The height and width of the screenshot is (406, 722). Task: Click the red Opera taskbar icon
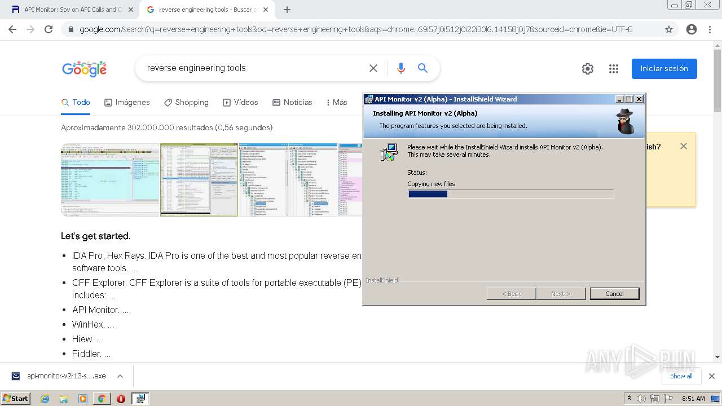121,399
